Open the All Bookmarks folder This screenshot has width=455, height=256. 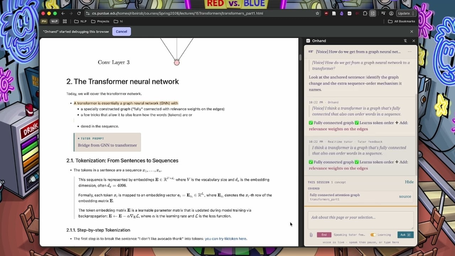pos(402,21)
